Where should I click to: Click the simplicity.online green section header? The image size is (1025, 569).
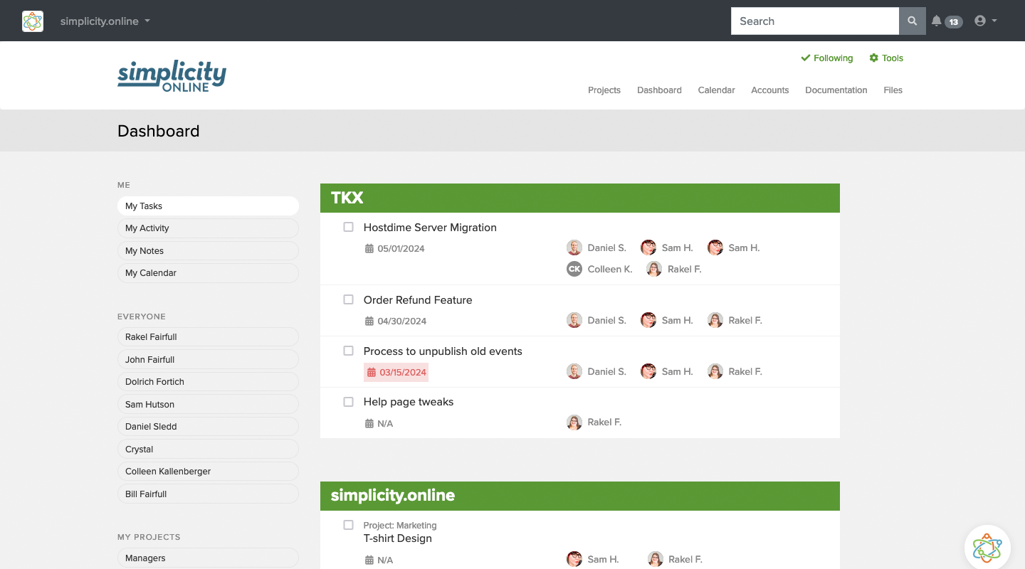tap(580, 496)
